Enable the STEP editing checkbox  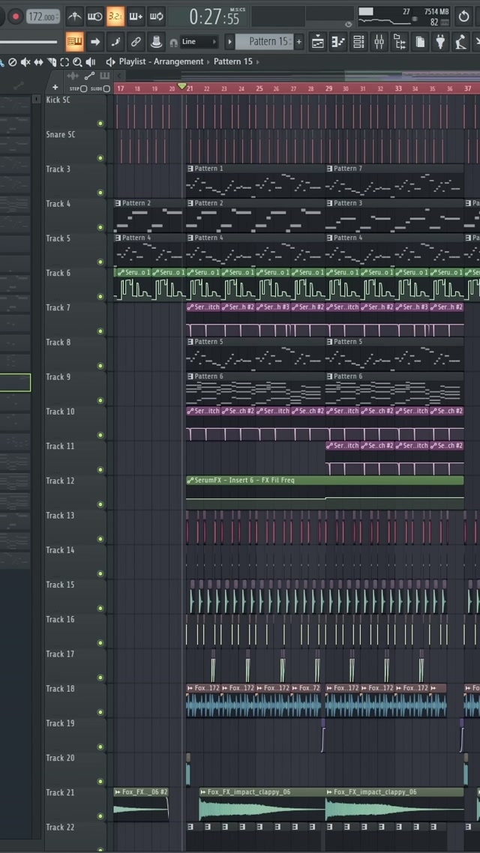[83, 88]
